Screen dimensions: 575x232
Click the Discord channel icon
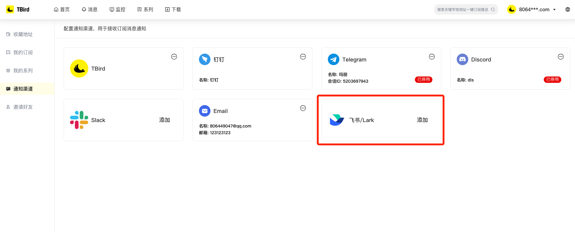tap(462, 59)
